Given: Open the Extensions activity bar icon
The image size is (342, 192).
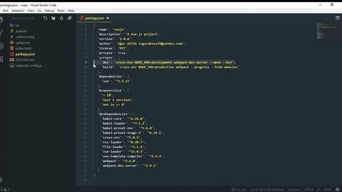Looking at the screenshot, I should tap(1, 59).
